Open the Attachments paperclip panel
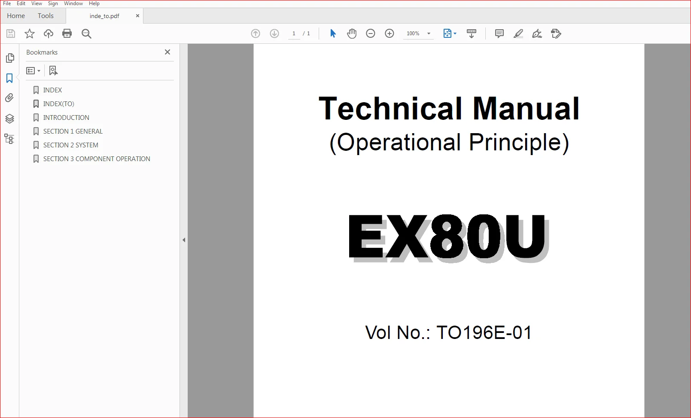691x418 pixels. (9, 98)
